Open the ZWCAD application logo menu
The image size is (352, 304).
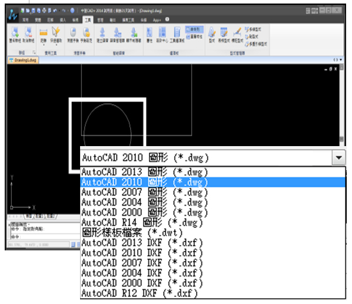click(13, 15)
